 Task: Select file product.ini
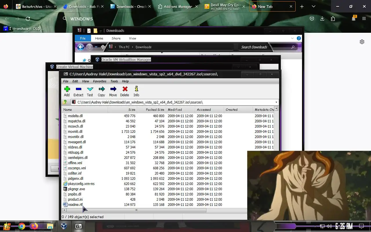(75, 199)
